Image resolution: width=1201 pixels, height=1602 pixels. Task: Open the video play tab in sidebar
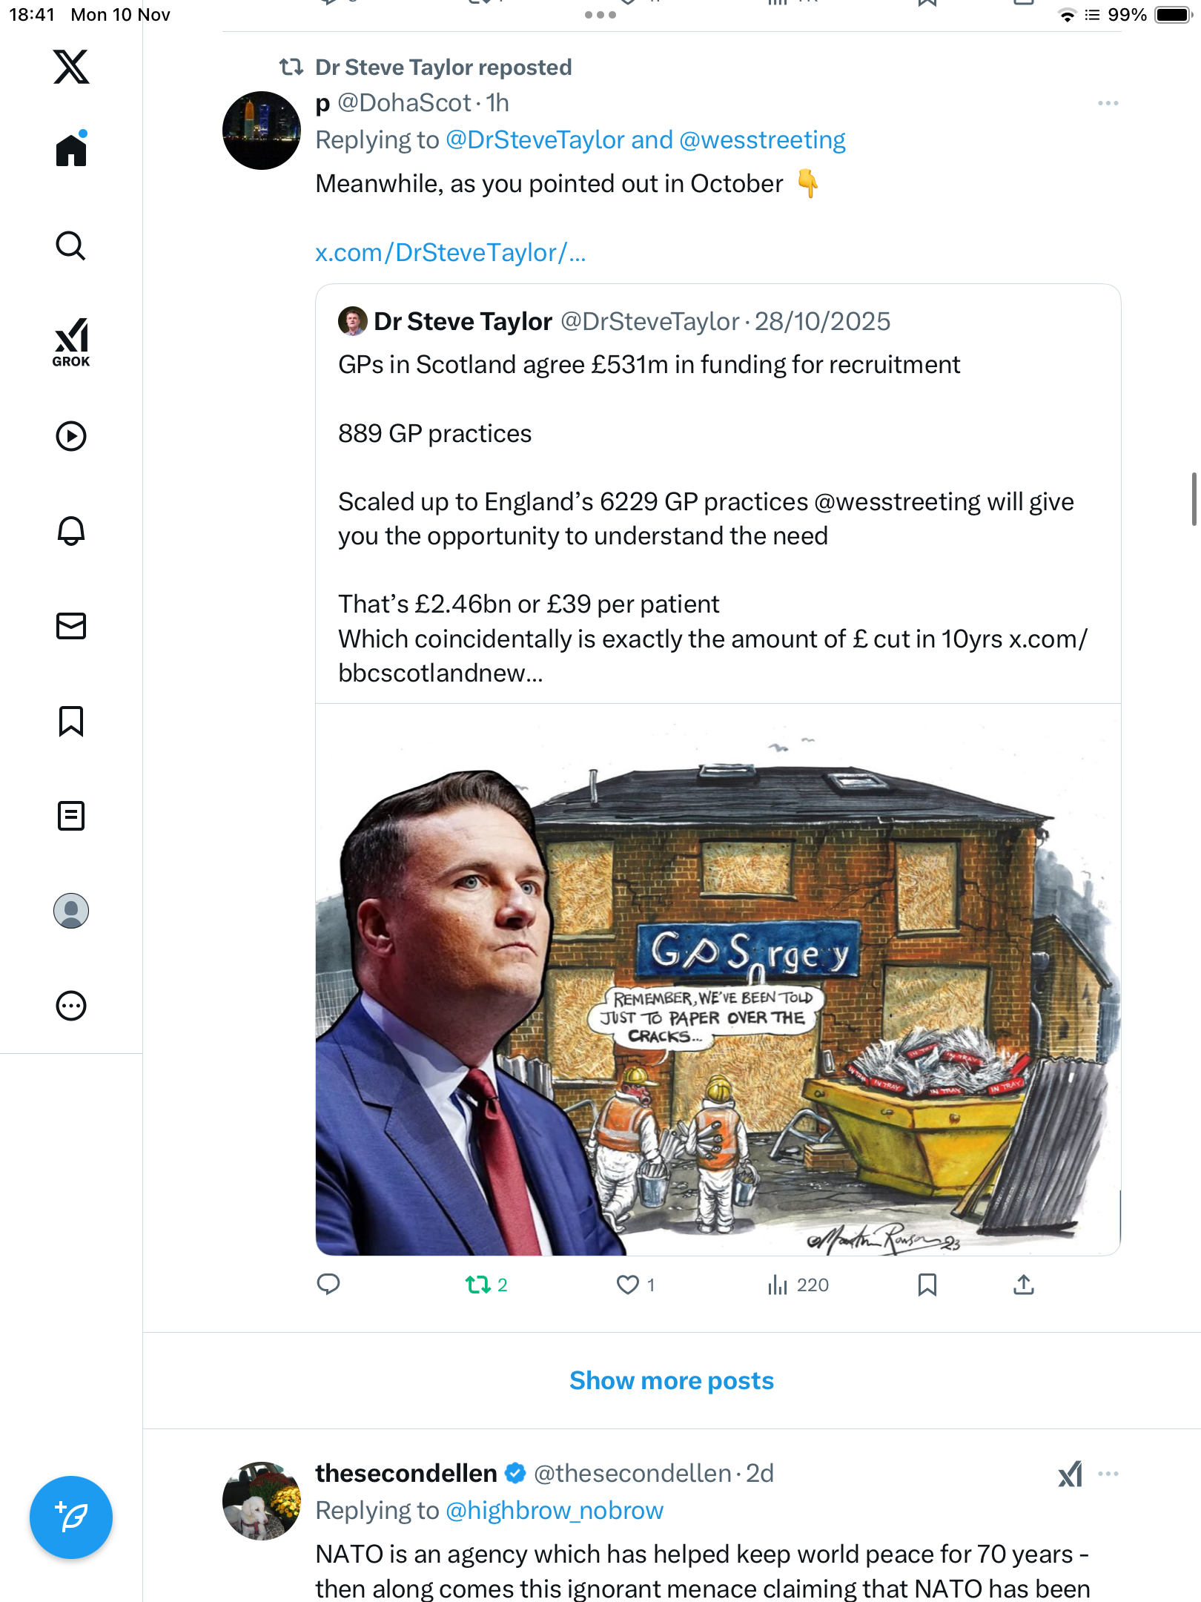pyautogui.click(x=71, y=436)
